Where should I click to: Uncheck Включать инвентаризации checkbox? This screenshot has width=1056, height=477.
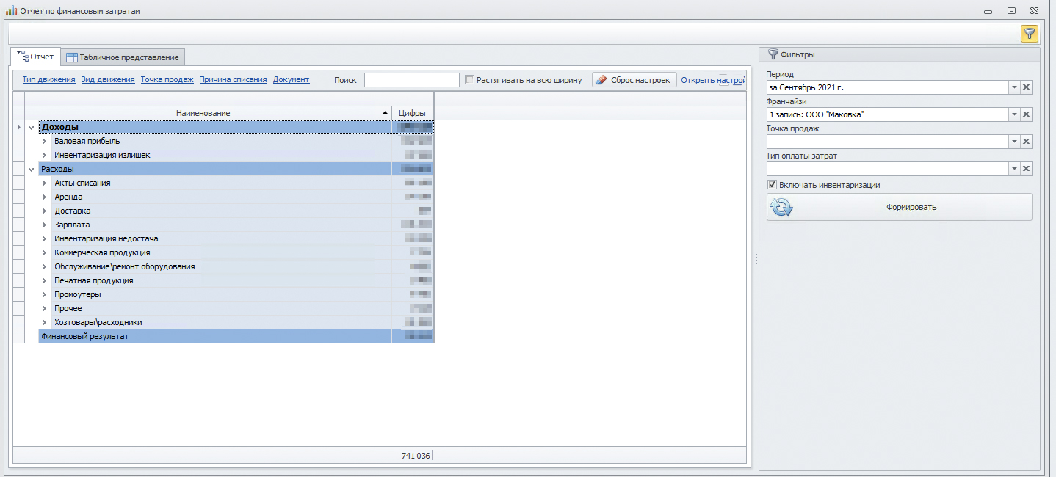(772, 186)
